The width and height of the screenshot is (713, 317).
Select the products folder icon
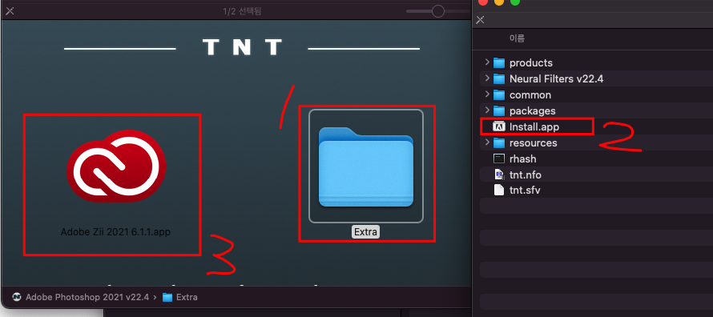point(499,62)
